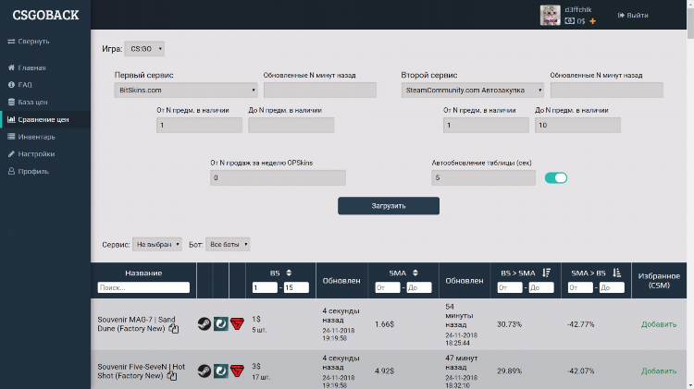
Task: Focus SMA > BS До filter
Action: (612, 287)
